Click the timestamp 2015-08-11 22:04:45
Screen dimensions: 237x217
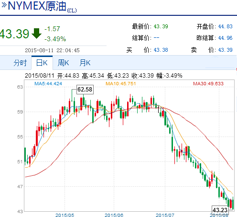tap(52, 50)
